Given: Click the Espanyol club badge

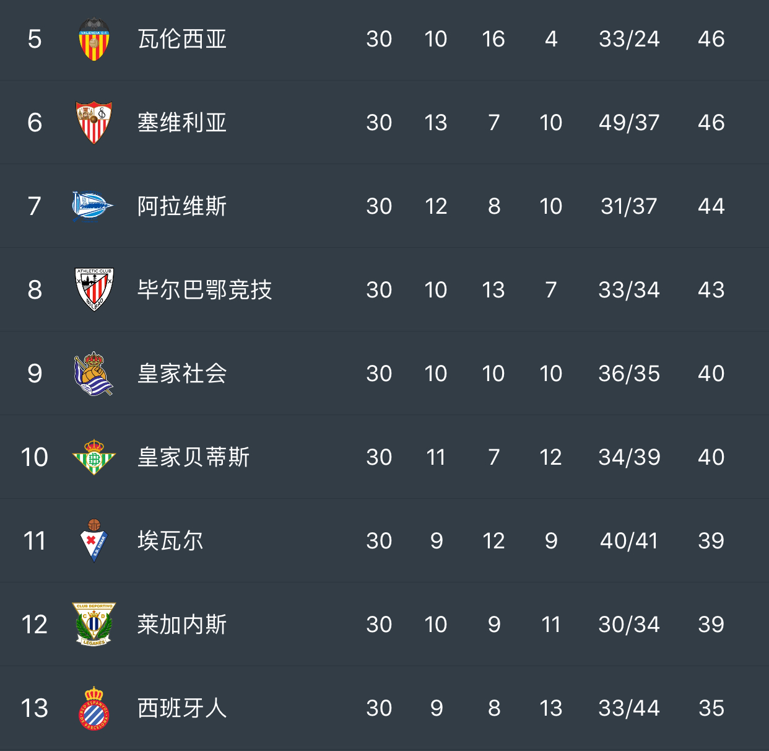Looking at the screenshot, I should (x=94, y=708).
